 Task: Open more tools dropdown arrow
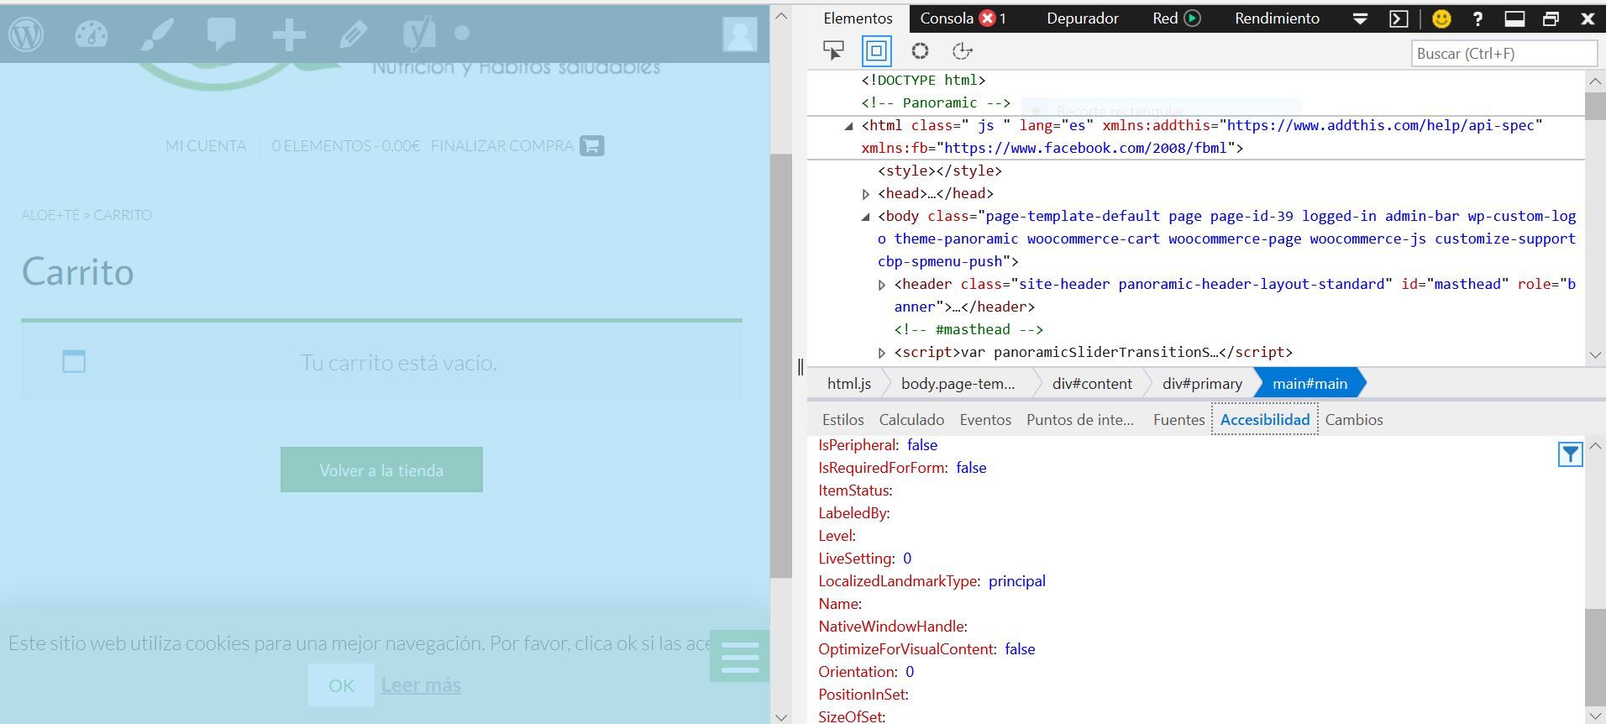click(1361, 18)
